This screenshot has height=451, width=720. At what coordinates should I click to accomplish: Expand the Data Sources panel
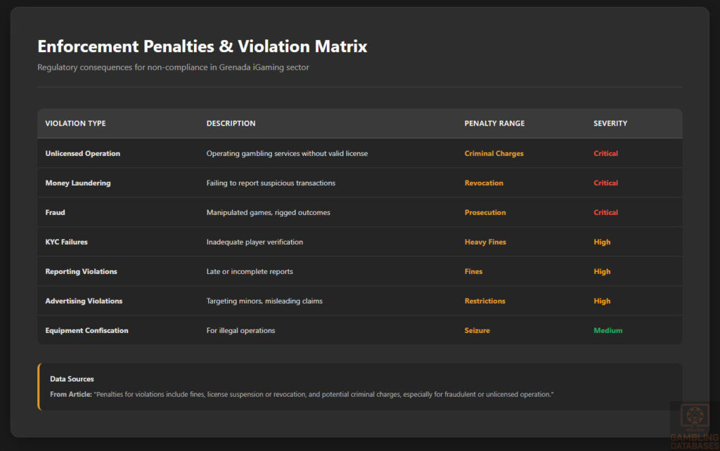[72, 379]
